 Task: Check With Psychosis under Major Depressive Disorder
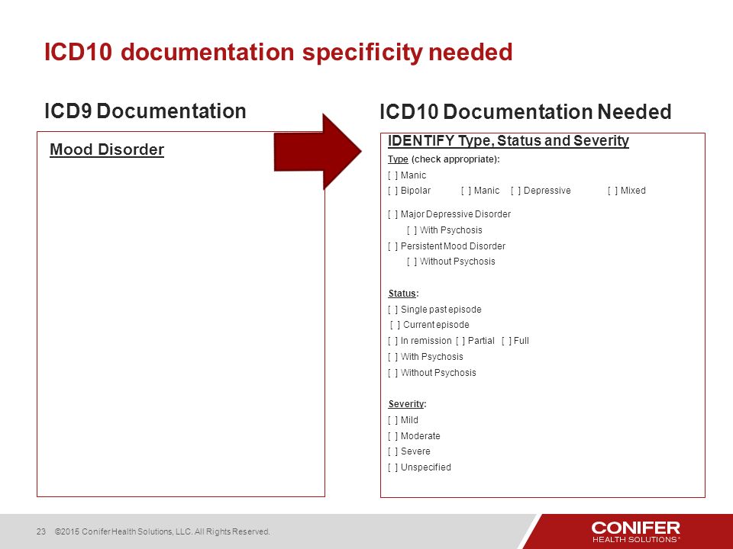click(412, 230)
